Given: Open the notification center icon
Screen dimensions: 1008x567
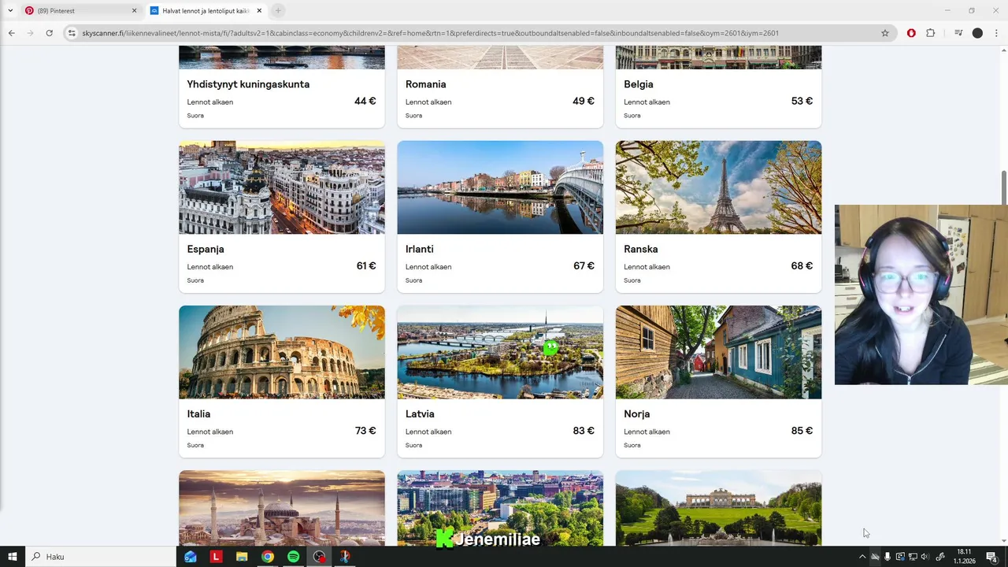Looking at the screenshot, I should pyautogui.click(x=991, y=557).
